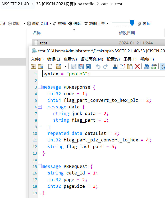The image size is (165, 198).
Task: Sort by the 修改日期 column header
Action: click(x=127, y=33)
